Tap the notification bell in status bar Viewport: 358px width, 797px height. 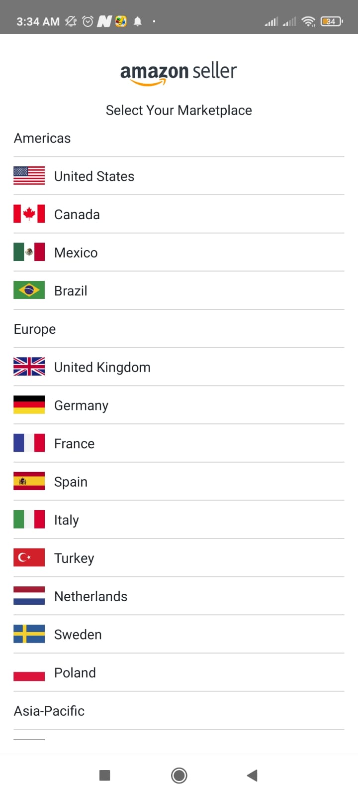(138, 21)
